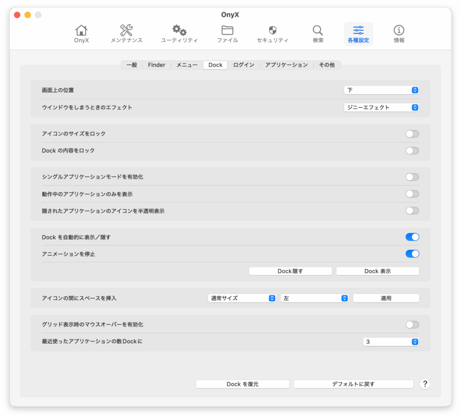
Task: Enable アイコンのサイズをロック toggle
Action: point(412,134)
